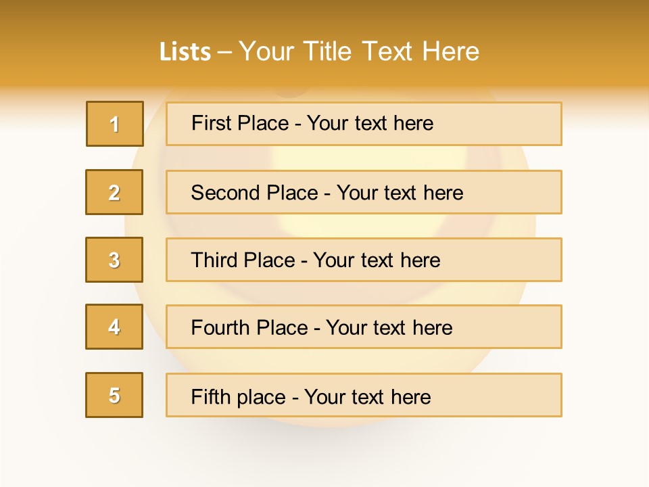This screenshot has height=487, width=649.
Task: Select the number 2 box
Action: 114,192
